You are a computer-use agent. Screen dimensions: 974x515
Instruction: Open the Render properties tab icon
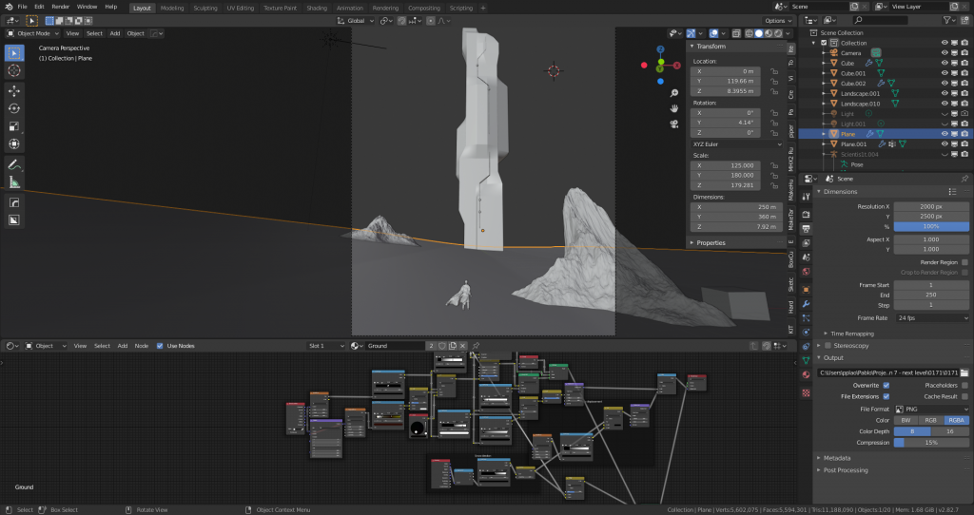click(806, 214)
